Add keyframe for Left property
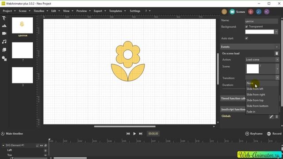283x159 pixels. (x=46, y=150)
